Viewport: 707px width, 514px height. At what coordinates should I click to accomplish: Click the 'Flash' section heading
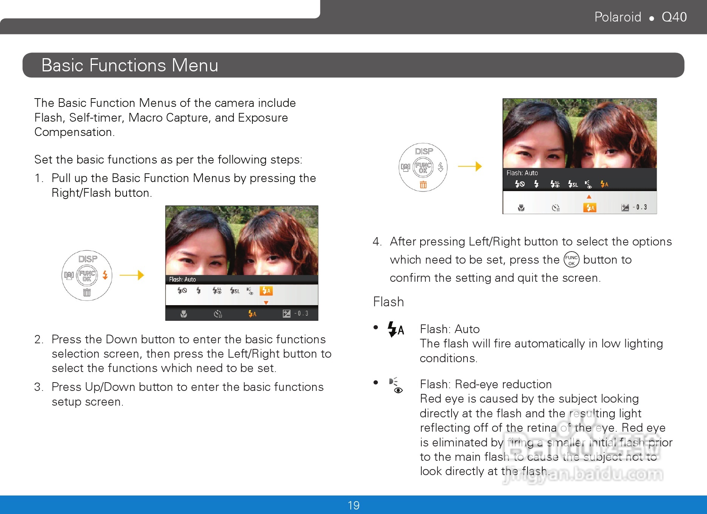click(388, 302)
